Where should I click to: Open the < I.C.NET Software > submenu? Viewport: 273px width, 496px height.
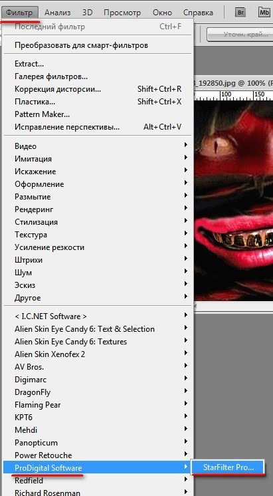pos(98,316)
